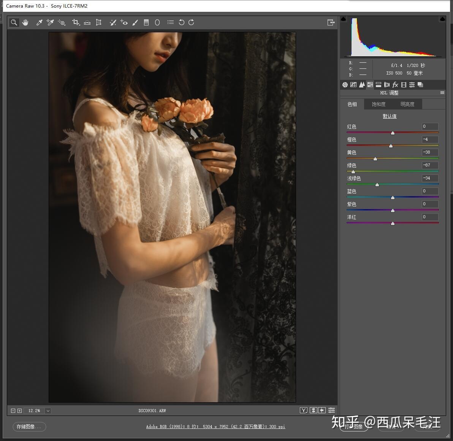Viewport: 453px width, 441px height.
Task: Open the Effects fx panel icon
Action: point(395,85)
